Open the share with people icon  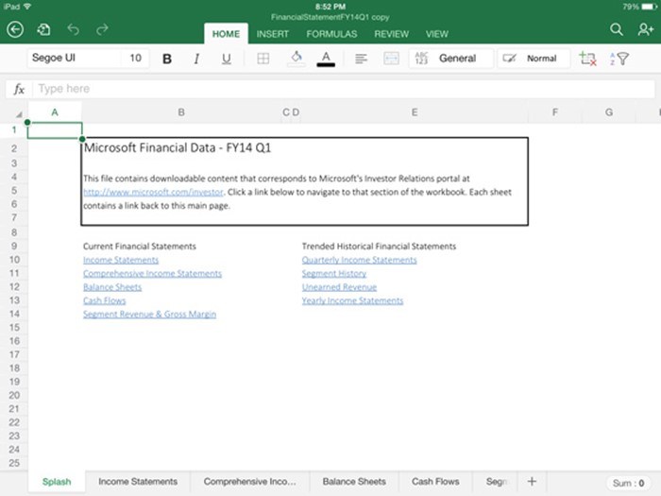(645, 29)
